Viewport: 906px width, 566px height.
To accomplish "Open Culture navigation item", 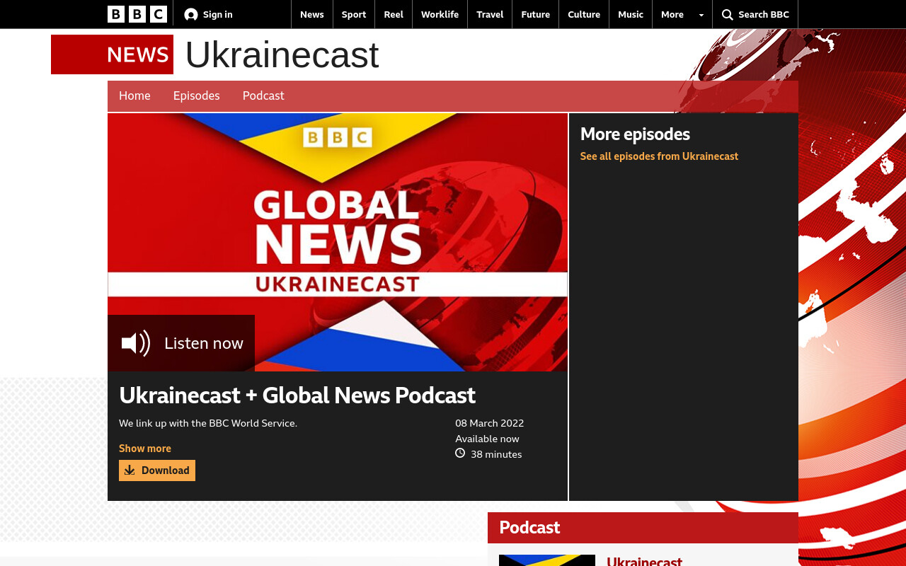I will point(584,14).
